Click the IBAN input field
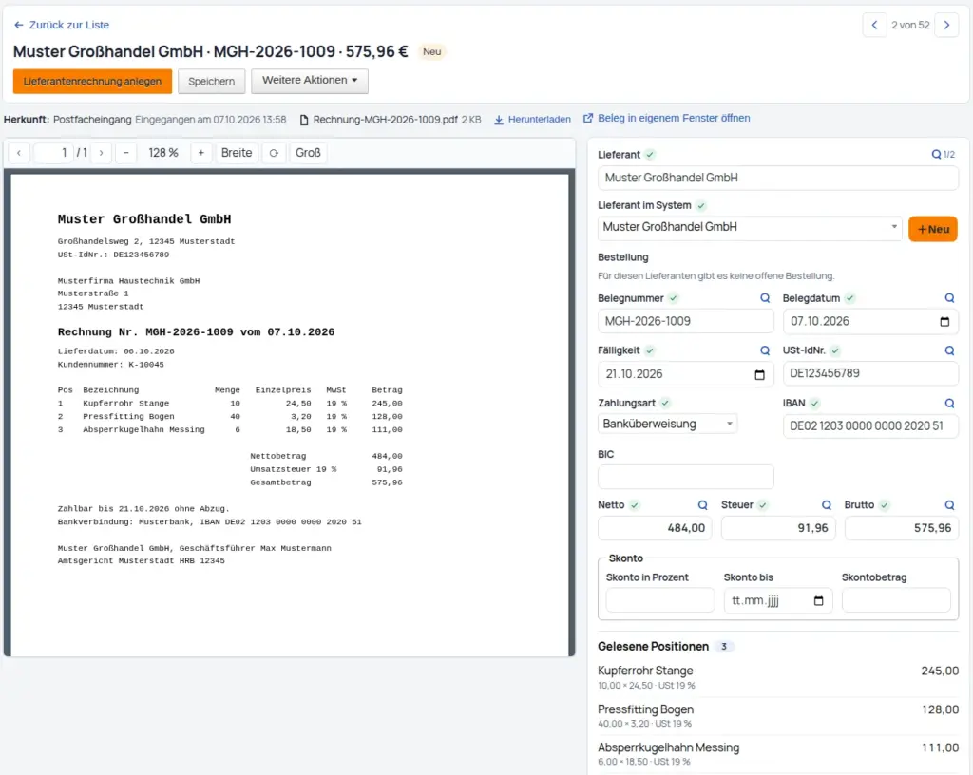The image size is (973, 775). click(x=870, y=425)
